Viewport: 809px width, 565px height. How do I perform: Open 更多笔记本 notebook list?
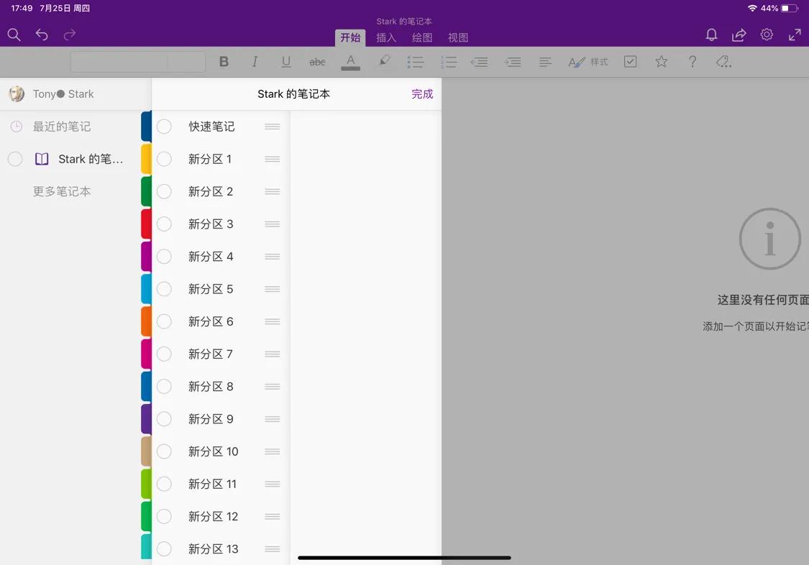click(x=61, y=191)
